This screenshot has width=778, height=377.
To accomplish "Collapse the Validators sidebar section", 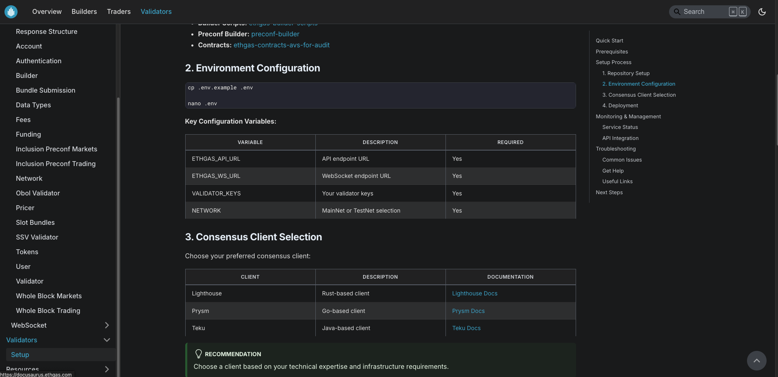I will tap(107, 340).
